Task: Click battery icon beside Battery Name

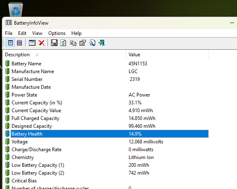Action: [7, 63]
